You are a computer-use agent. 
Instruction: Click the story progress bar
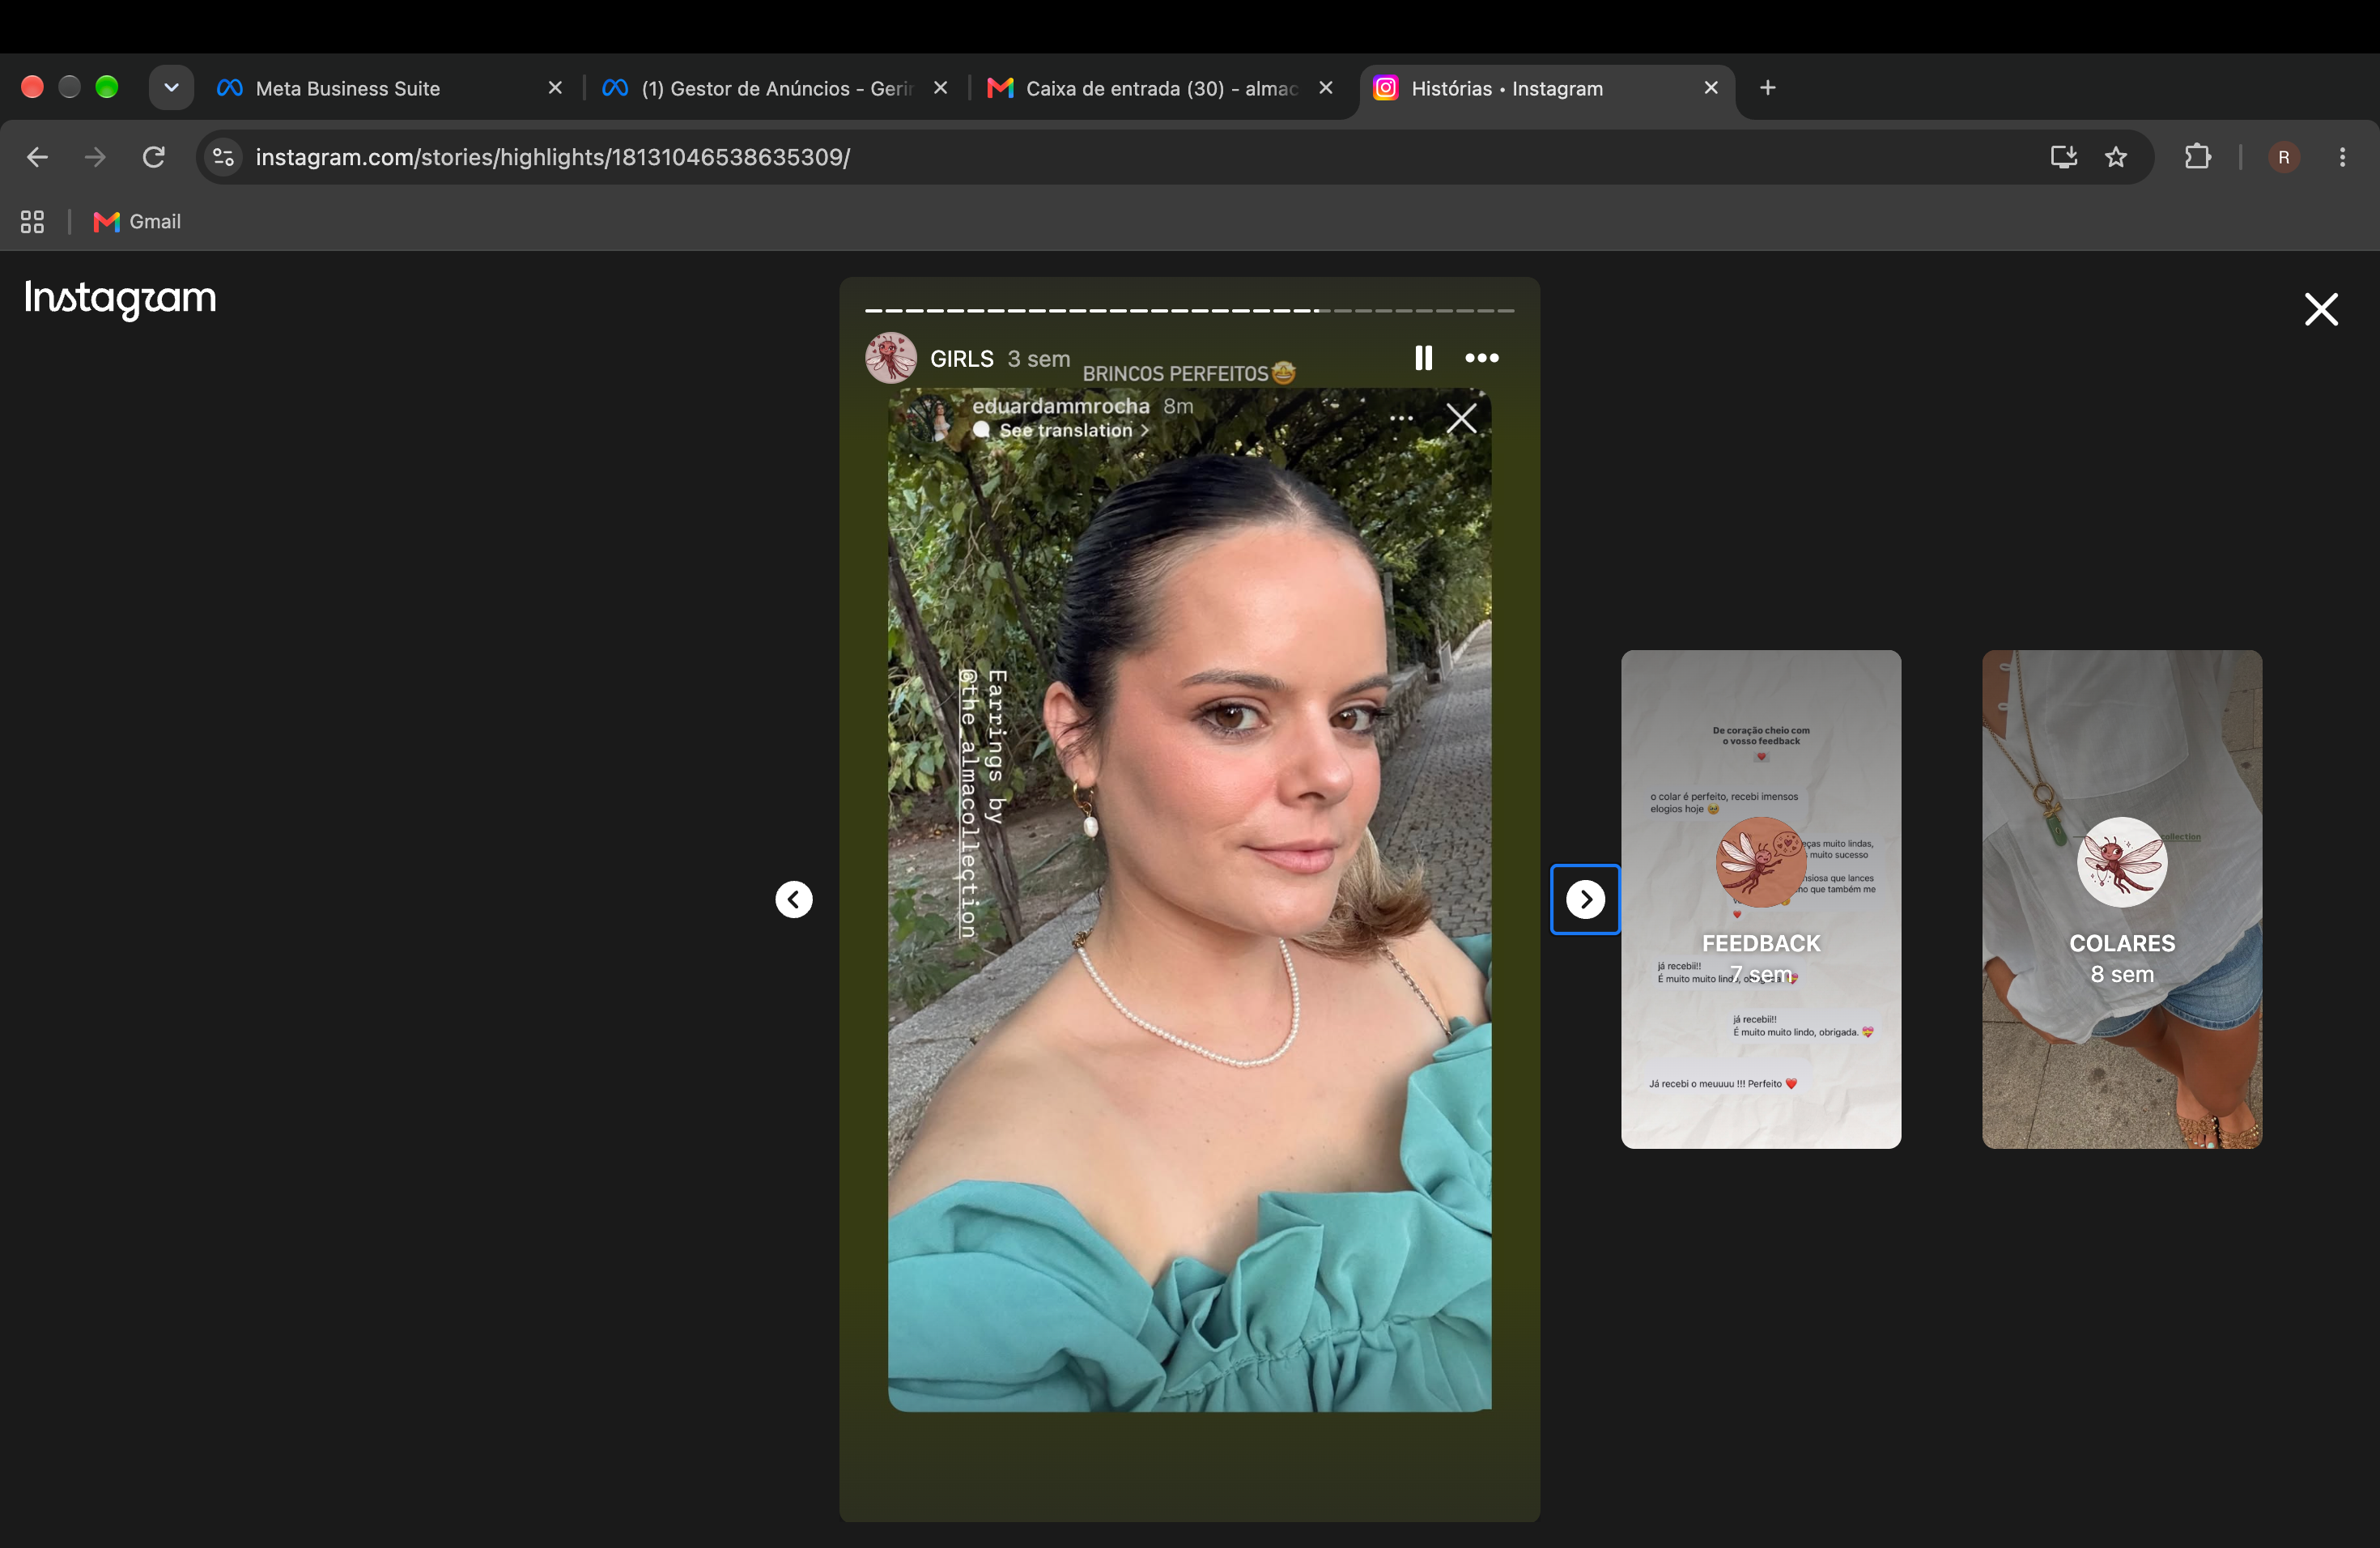point(1189,311)
